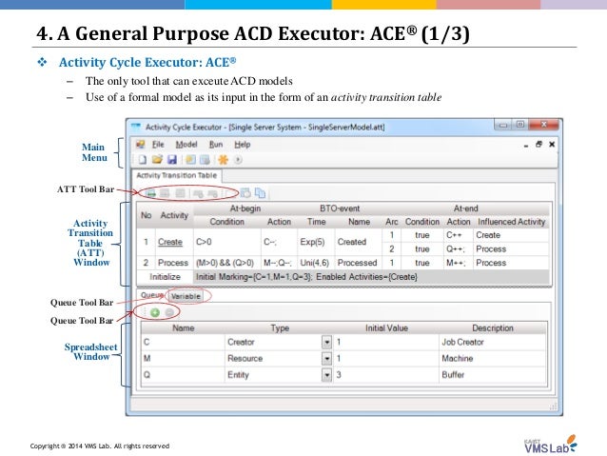Open the Type dropdown for Resource row
The width and height of the screenshot is (607, 456).
[x=326, y=359]
